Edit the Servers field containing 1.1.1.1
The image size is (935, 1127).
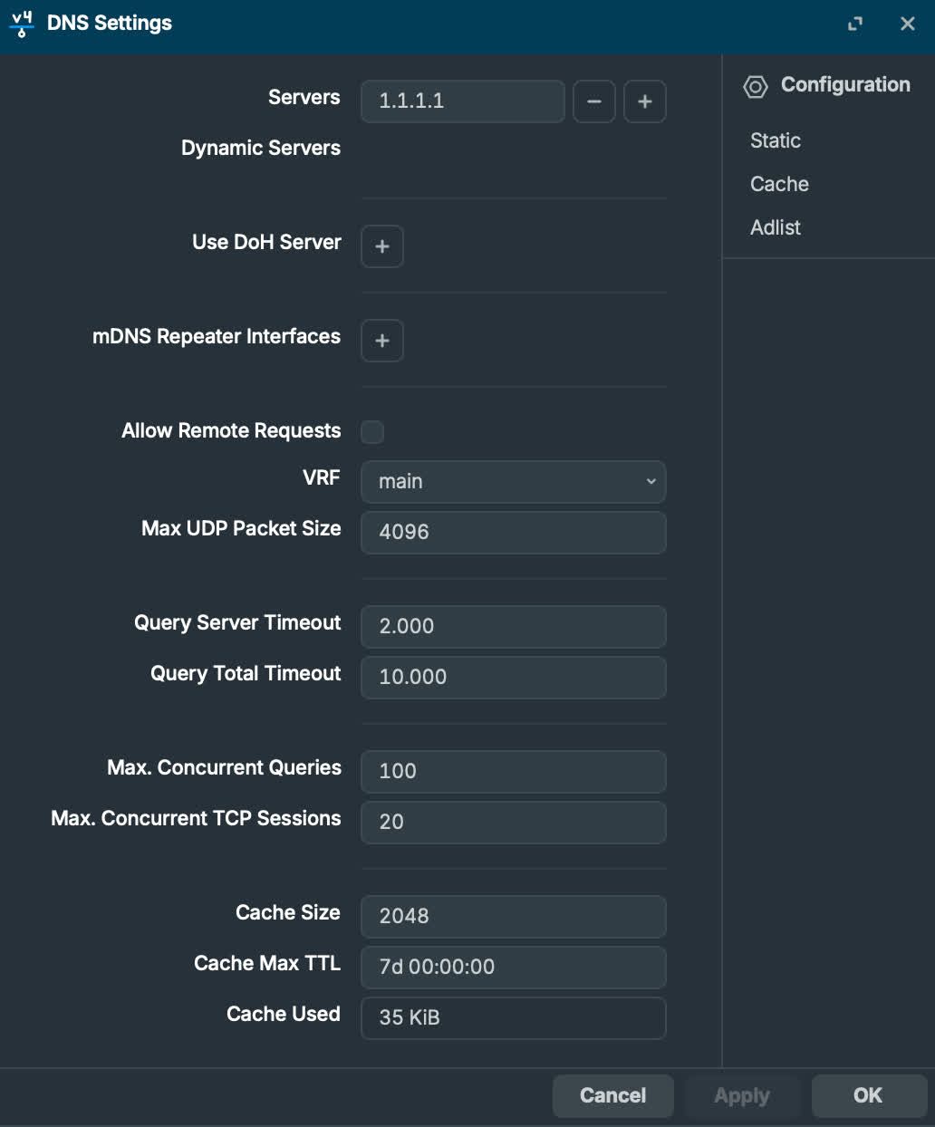tap(462, 101)
